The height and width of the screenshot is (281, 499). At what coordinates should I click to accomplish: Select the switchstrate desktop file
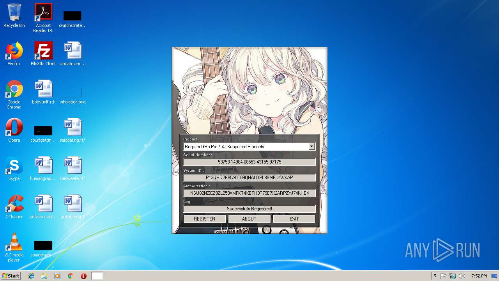[x=73, y=18]
